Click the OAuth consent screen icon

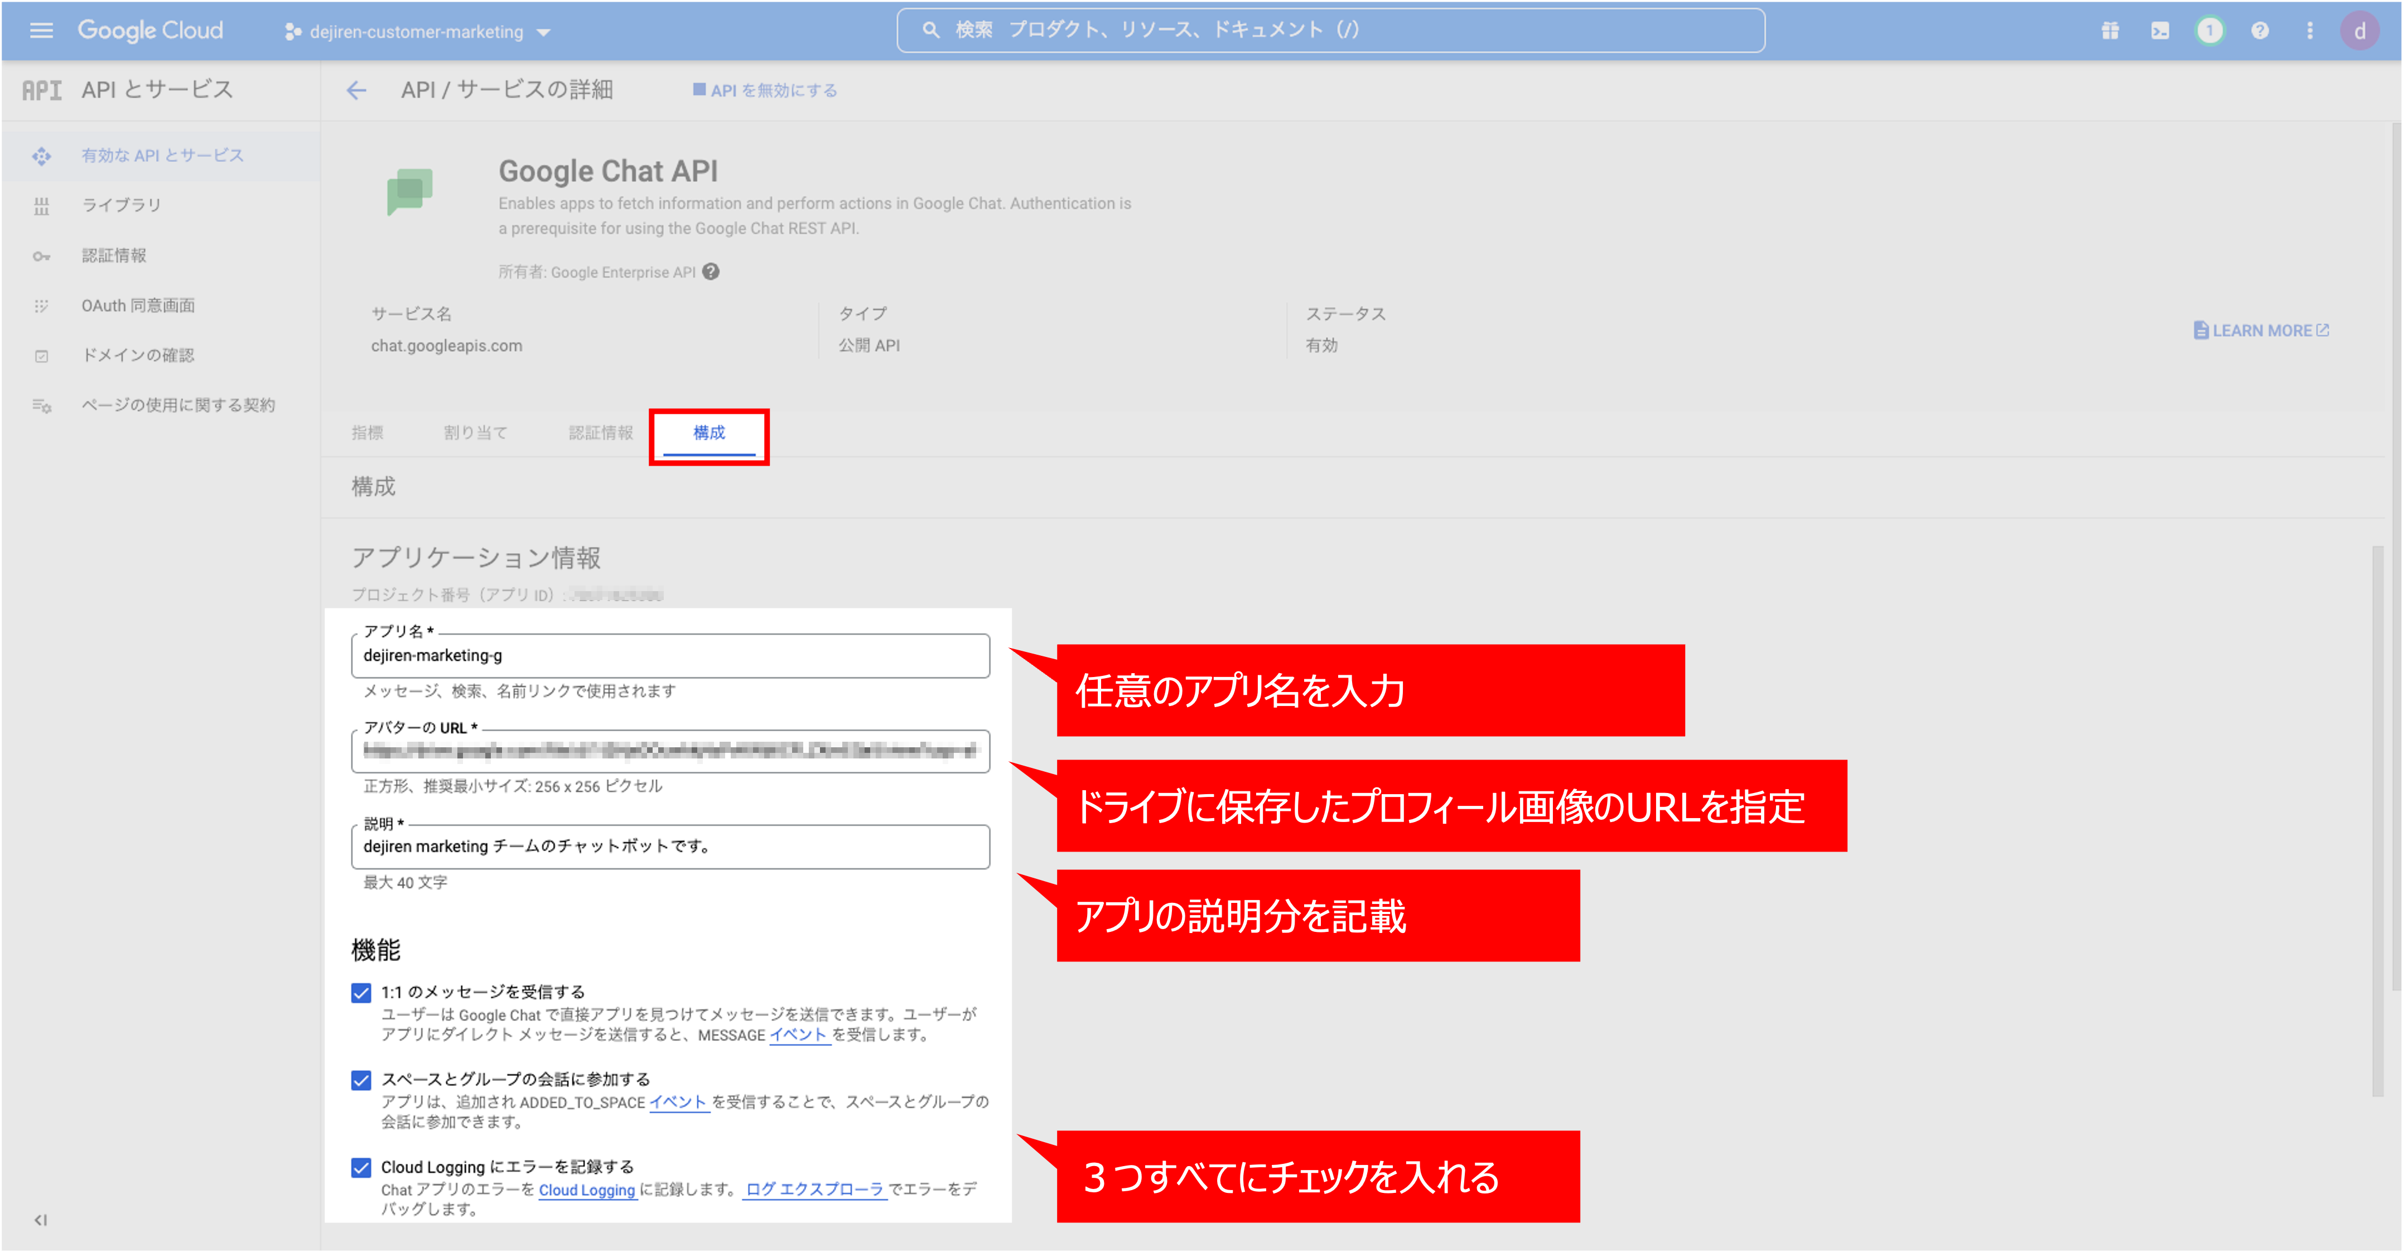41,306
